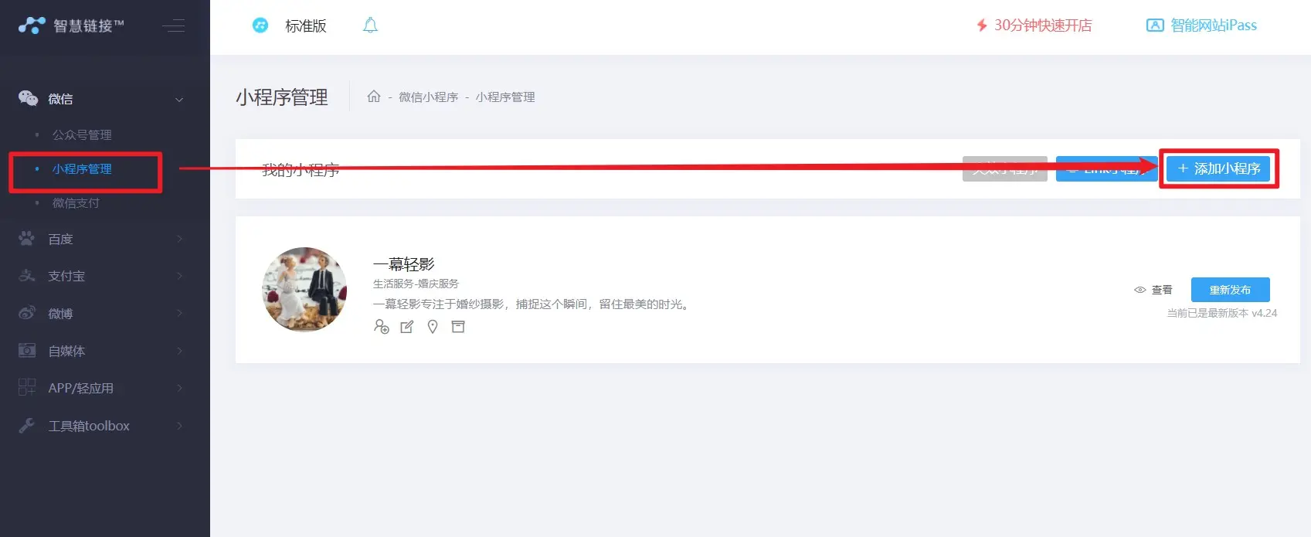This screenshot has width=1311, height=537.
Task: Click the archive box icon under 一幕轻影
Action: [x=458, y=327]
